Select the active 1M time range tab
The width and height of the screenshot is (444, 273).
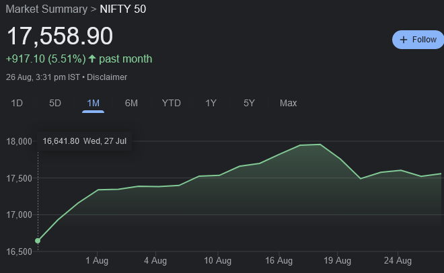[x=94, y=103]
